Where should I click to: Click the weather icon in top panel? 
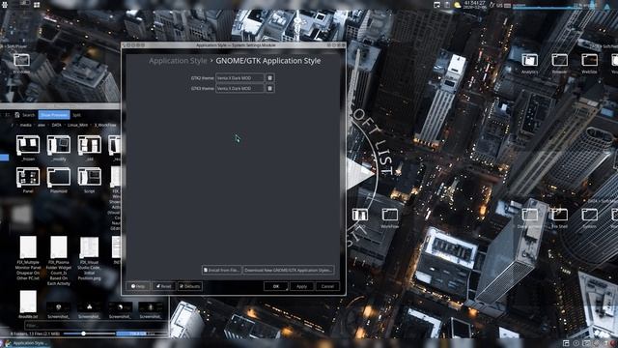pos(457,5)
